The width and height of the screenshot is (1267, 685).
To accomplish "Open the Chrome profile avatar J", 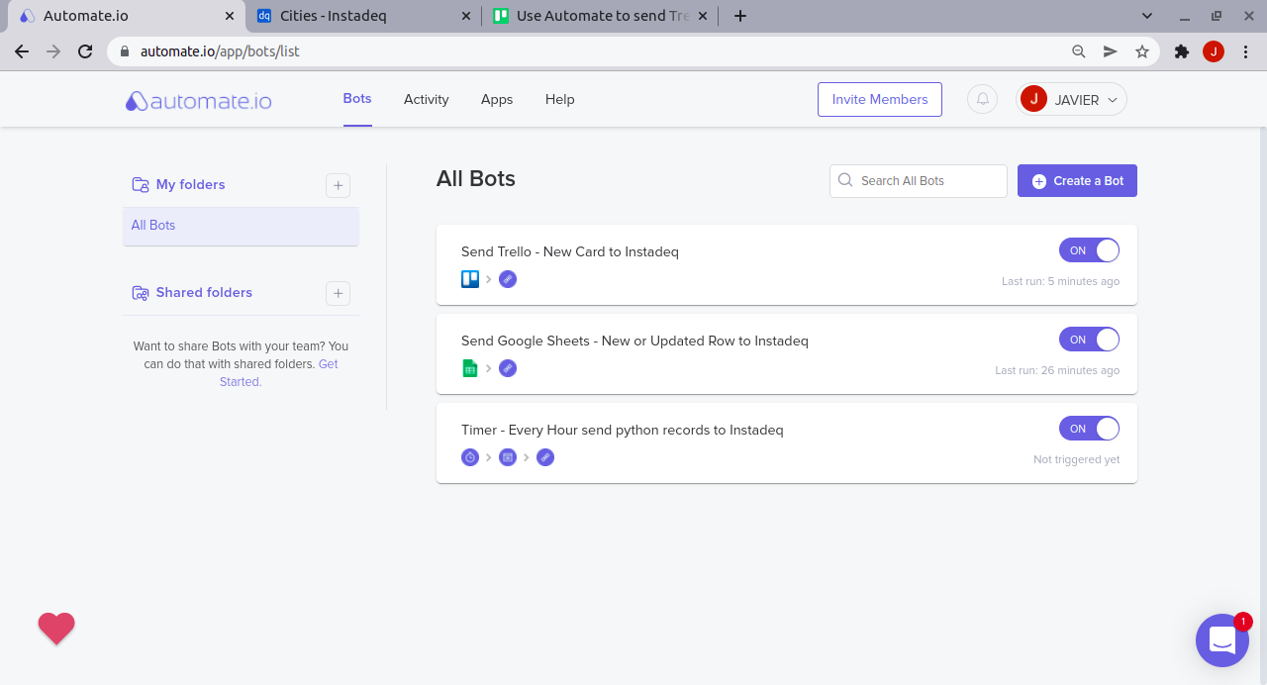I will click(1214, 51).
